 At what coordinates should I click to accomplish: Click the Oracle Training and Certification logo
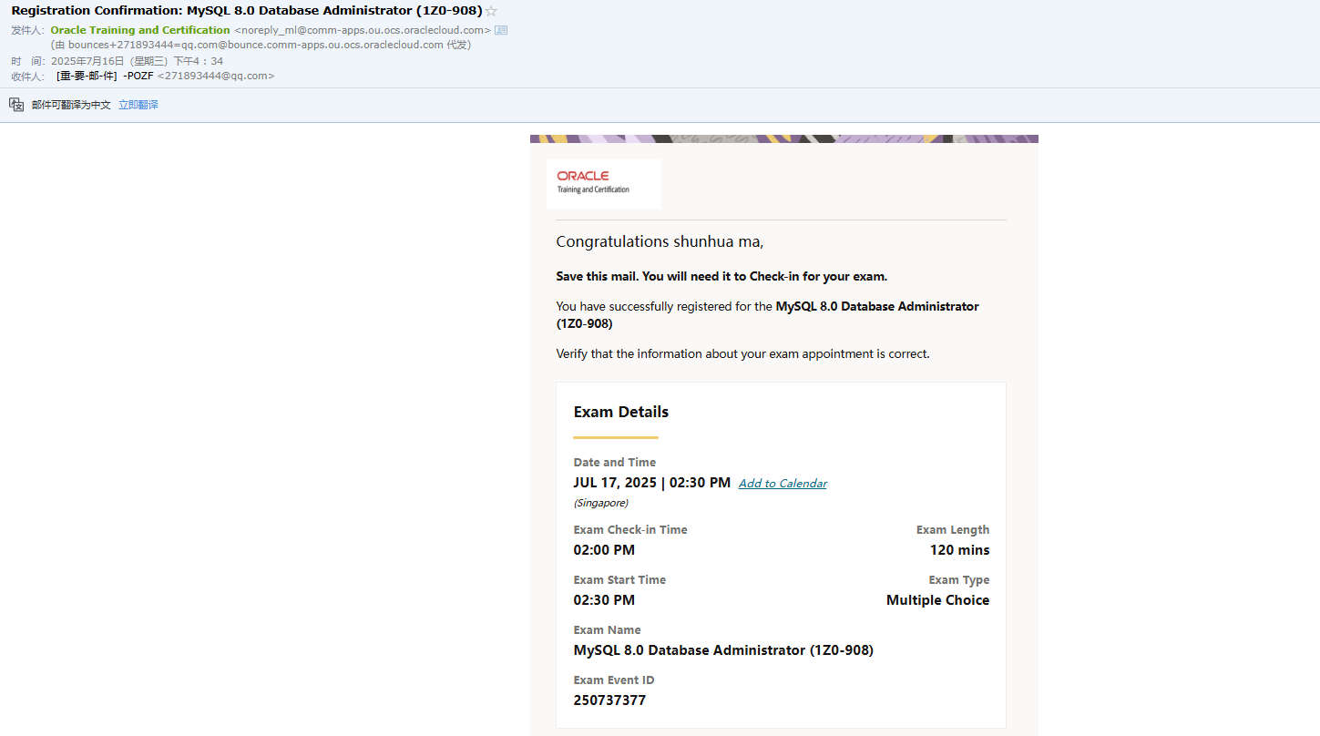(x=604, y=183)
